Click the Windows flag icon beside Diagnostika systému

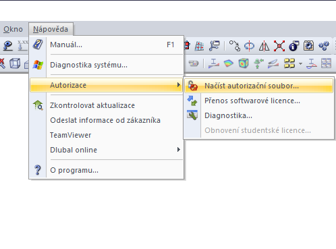point(38,65)
